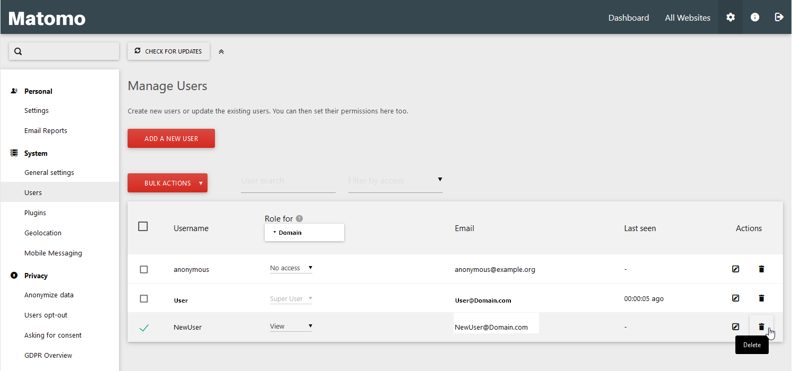Click into the sidebar search box
The width and height of the screenshot is (792, 371).
(64, 51)
